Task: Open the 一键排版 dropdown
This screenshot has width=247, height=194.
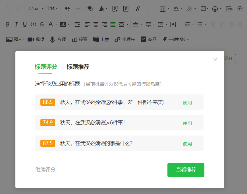Action: 176,39
